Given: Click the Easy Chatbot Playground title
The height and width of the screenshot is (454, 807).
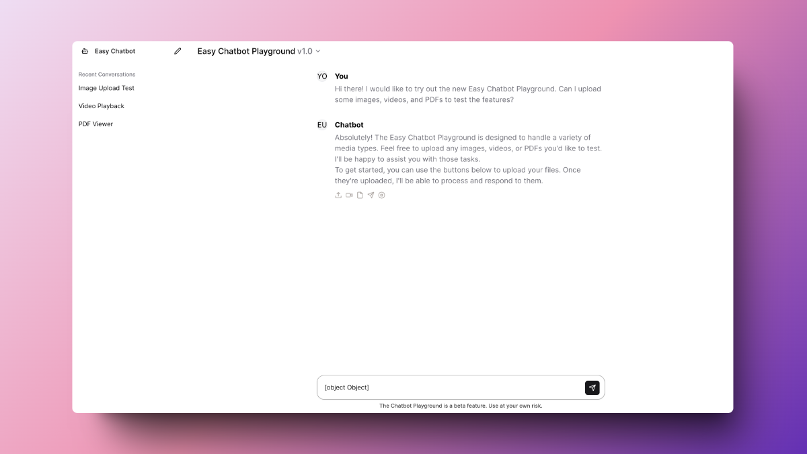Looking at the screenshot, I should click(x=246, y=51).
